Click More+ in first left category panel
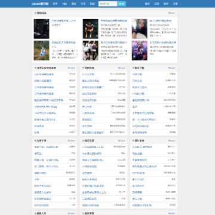 click(x=72, y=68)
